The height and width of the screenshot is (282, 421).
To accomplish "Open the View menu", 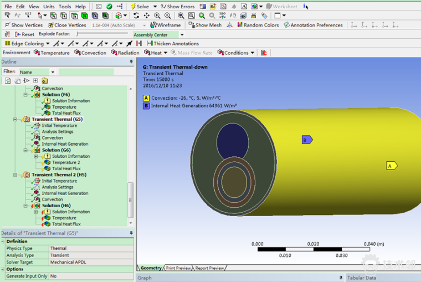I will click(34, 7).
